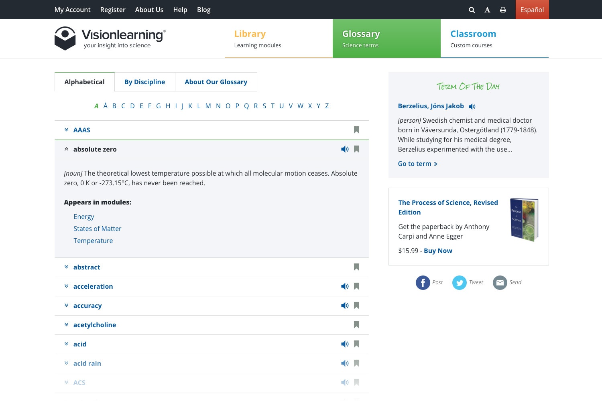The width and height of the screenshot is (602, 401).
Task: Jump to letter Å in the alphabet index
Action: click(x=106, y=106)
